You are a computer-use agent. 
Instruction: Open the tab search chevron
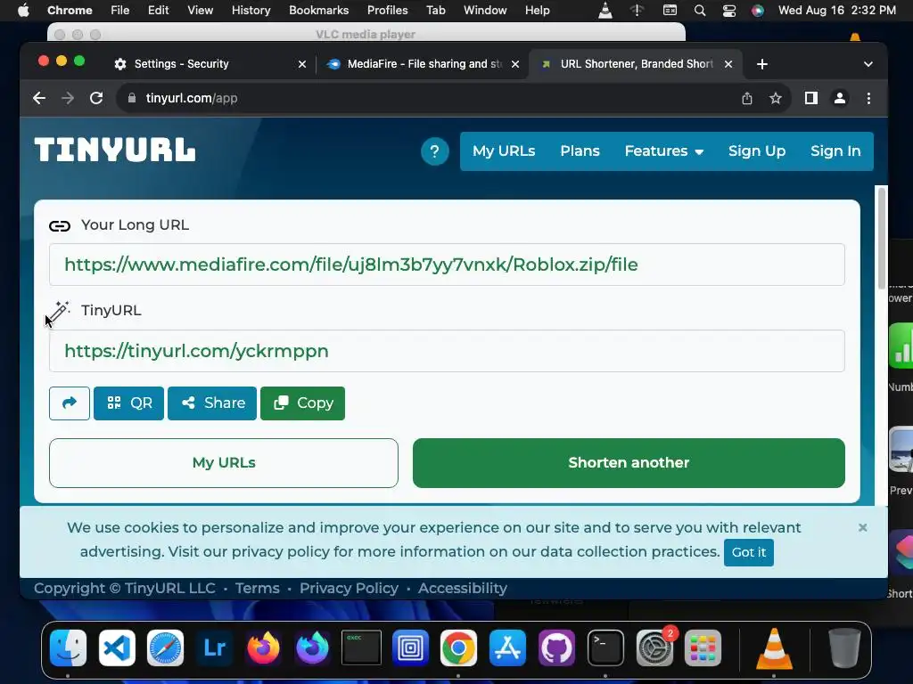(x=868, y=64)
